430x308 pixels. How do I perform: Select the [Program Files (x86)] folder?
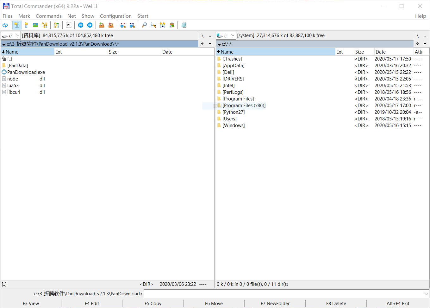[244, 106]
